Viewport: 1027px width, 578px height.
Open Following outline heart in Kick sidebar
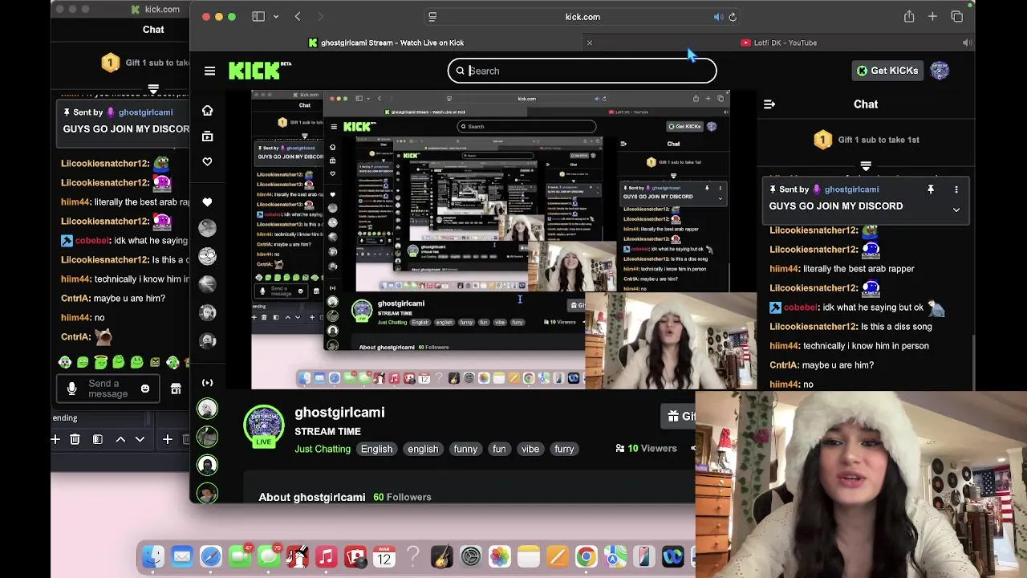pyautogui.click(x=207, y=161)
